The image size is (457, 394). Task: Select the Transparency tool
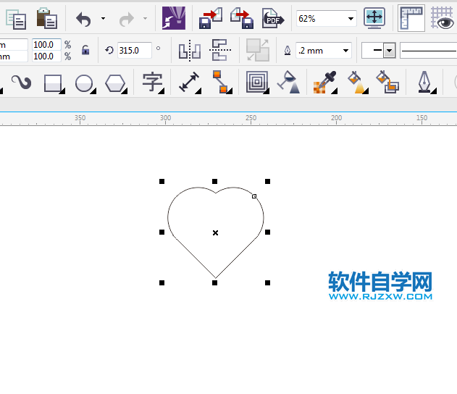coord(288,82)
